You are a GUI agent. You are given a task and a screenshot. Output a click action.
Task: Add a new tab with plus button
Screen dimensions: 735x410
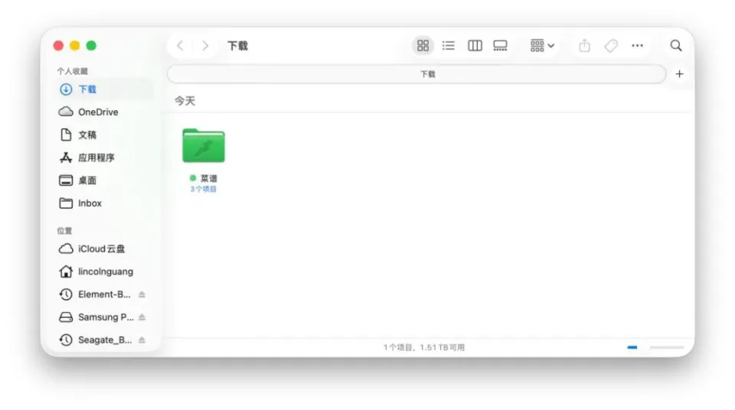pyautogui.click(x=679, y=74)
